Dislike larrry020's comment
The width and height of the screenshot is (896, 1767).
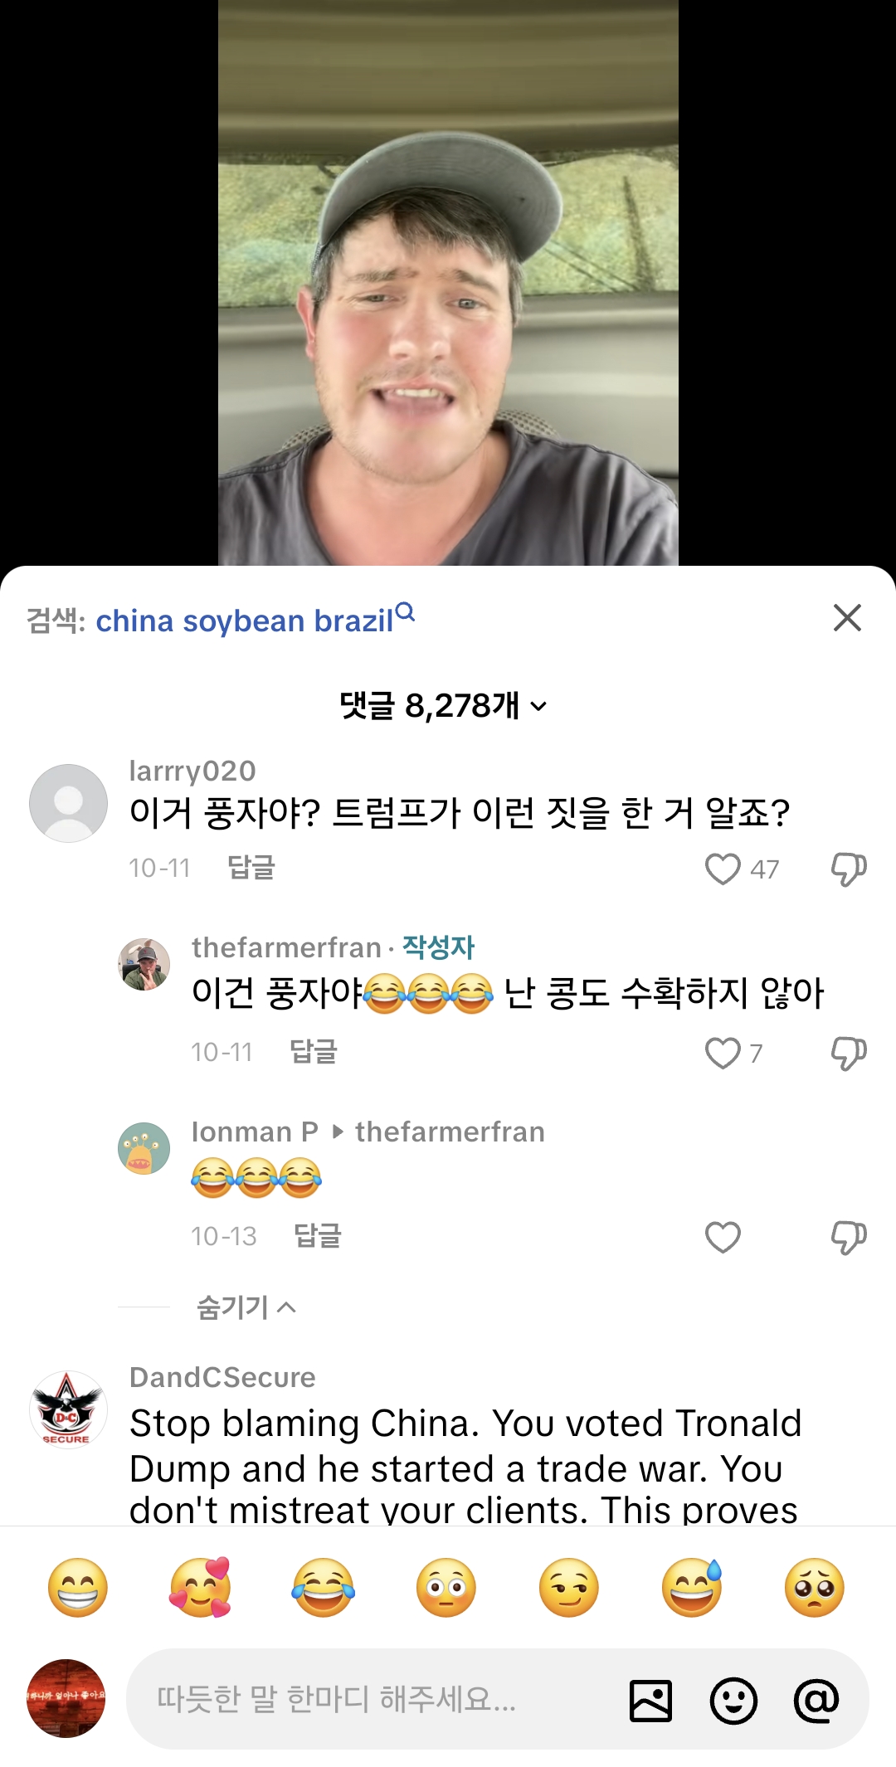coord(848,869)
